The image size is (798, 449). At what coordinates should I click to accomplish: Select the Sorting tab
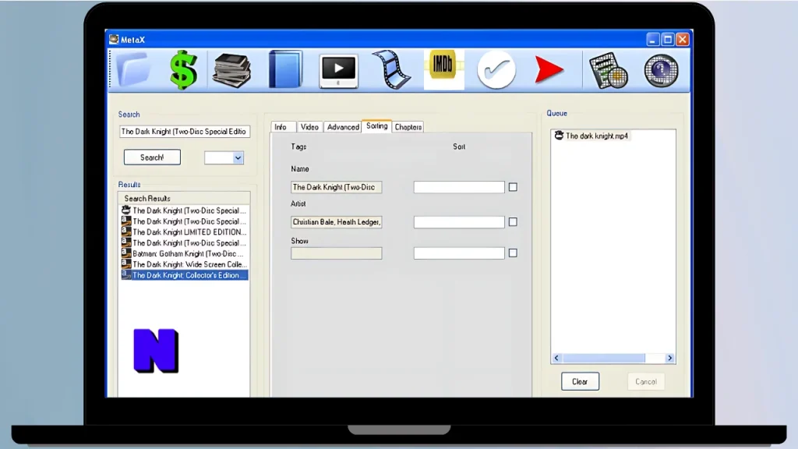point(376,126)
